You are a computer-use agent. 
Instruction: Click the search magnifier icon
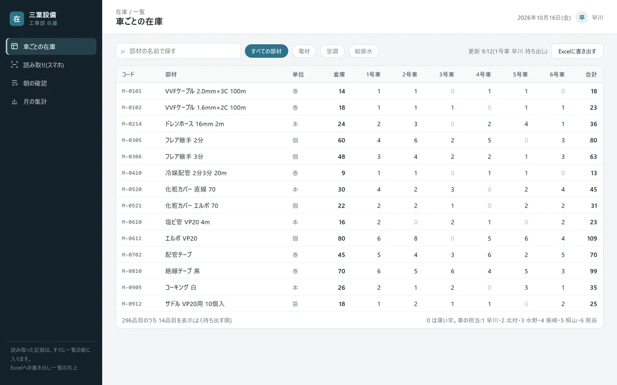point(123,51)
